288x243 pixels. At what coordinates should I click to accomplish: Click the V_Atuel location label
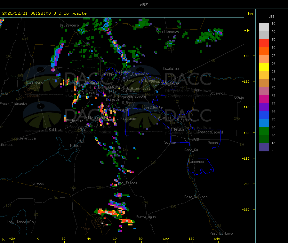164,118
